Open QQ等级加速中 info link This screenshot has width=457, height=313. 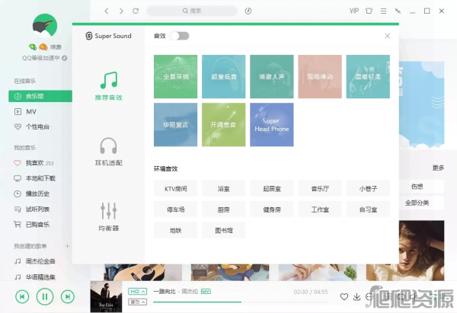pyautogui.click(x=45, y=58)
